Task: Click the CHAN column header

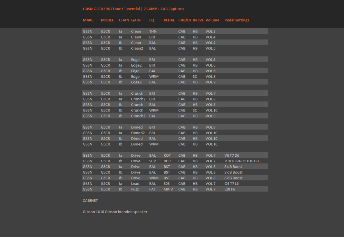Action: (124, 20)
